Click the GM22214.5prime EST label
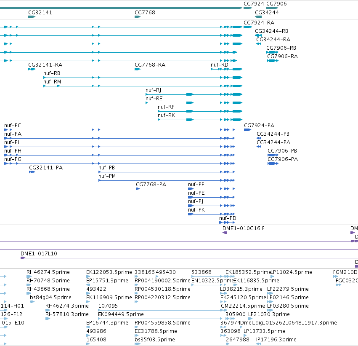 coord(243,306)
